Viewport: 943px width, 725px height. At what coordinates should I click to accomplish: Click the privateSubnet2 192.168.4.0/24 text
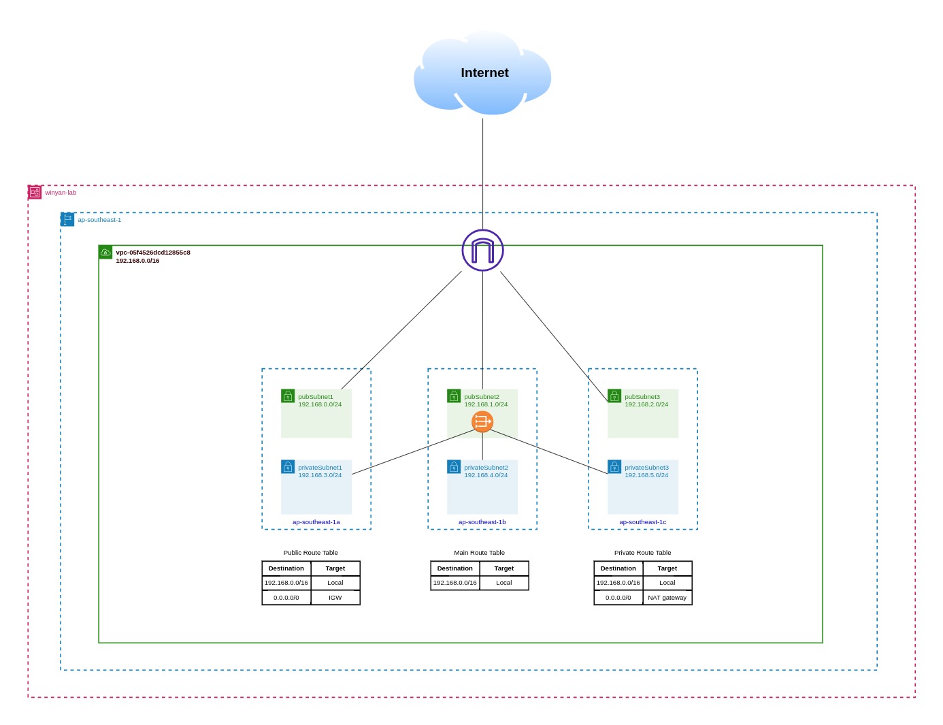(x=486, y=471)
